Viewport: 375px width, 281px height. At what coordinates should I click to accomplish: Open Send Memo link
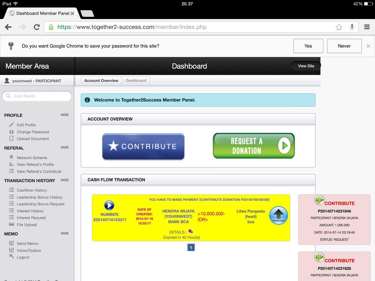coord(28,244)
